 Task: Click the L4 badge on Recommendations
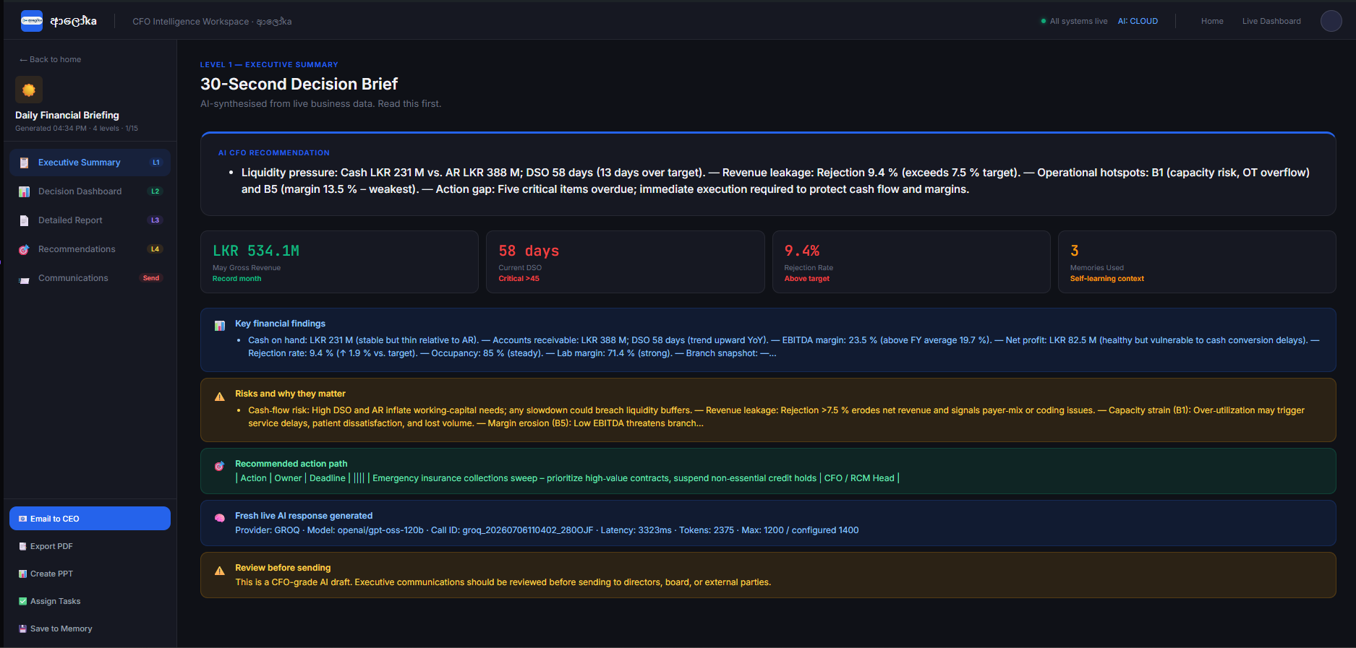(x=155, y=249)
